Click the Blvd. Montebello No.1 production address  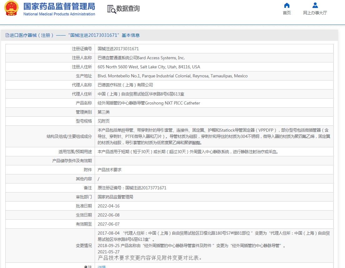[172, 76]
